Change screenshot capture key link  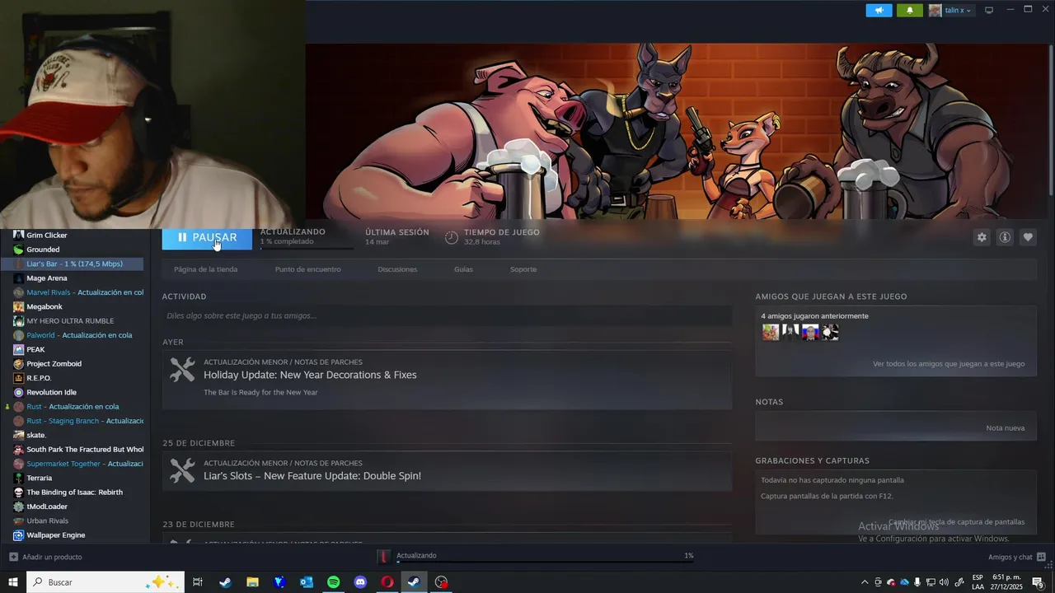pyautogui.click(x=956, y=521)
